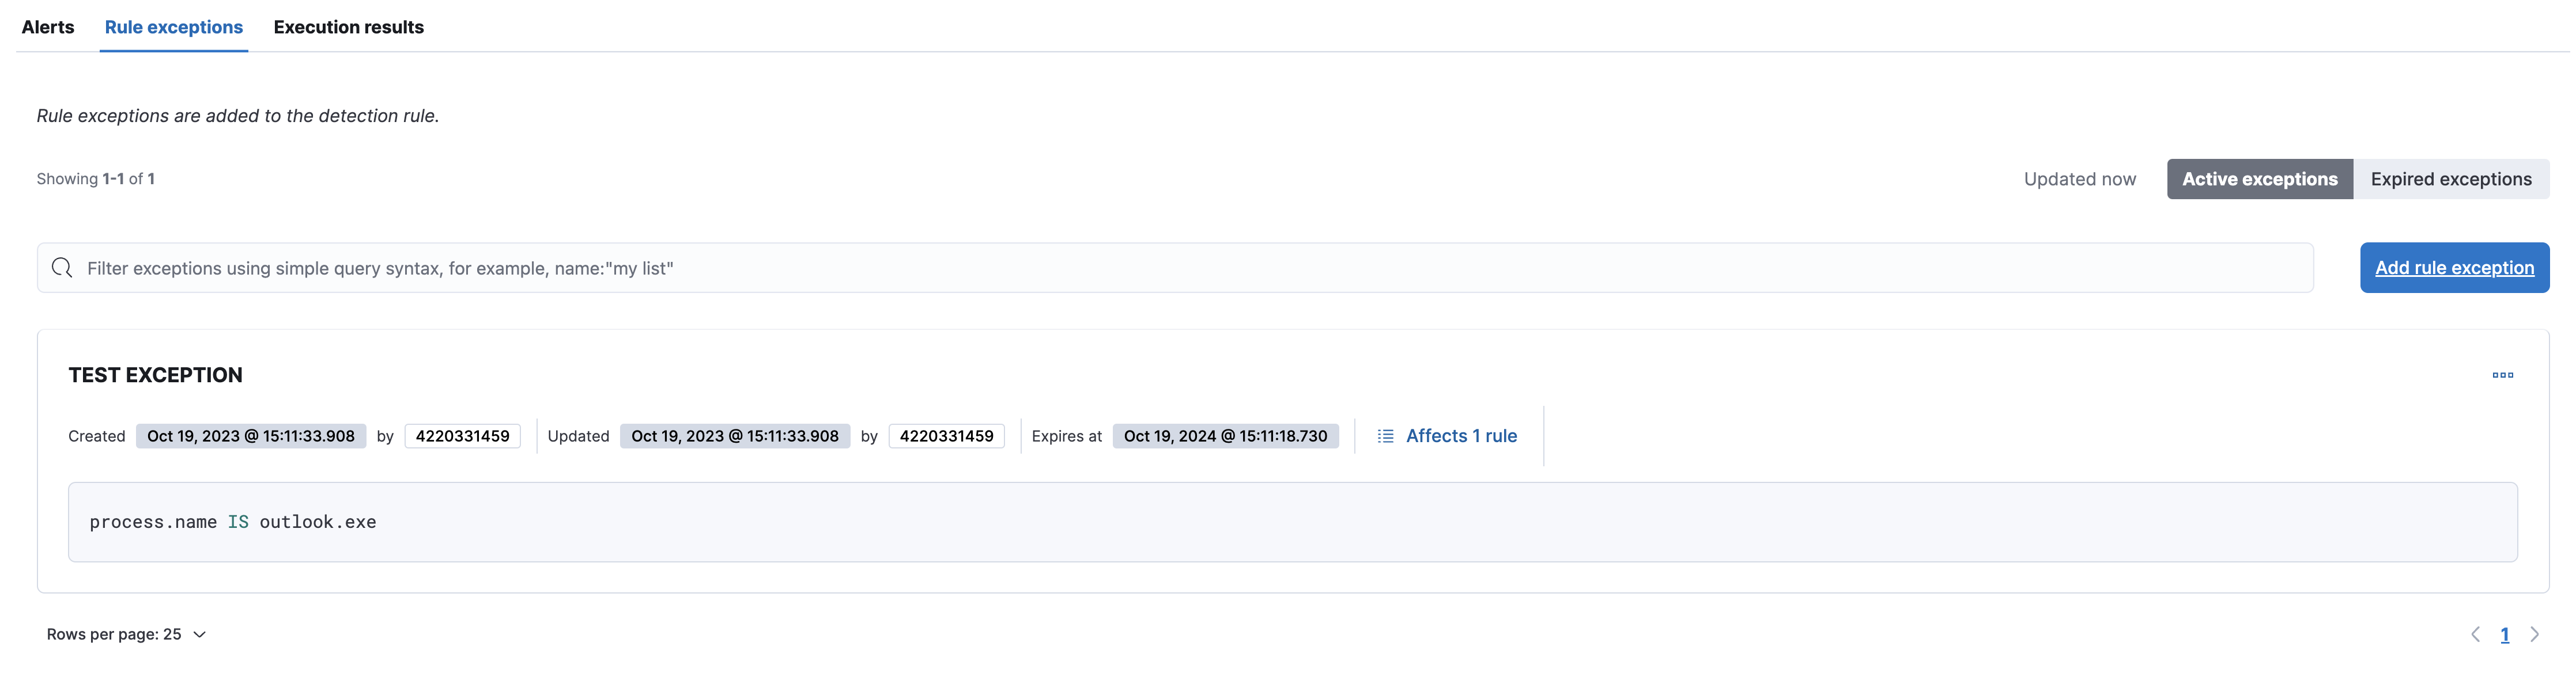
Task: Toggle the Updated now refresh indicator
Action: pyautogui.click(x=2079, y=178)
